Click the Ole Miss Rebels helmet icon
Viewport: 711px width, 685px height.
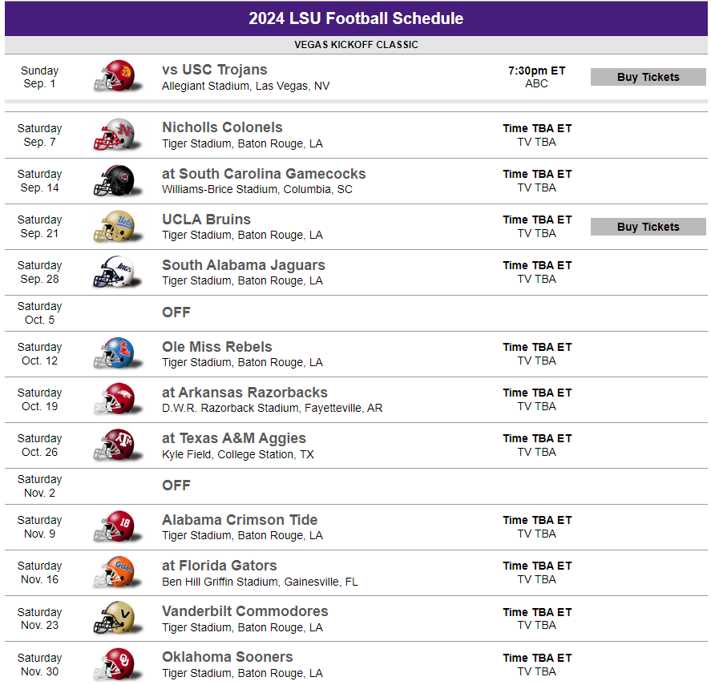pos(113,354)
